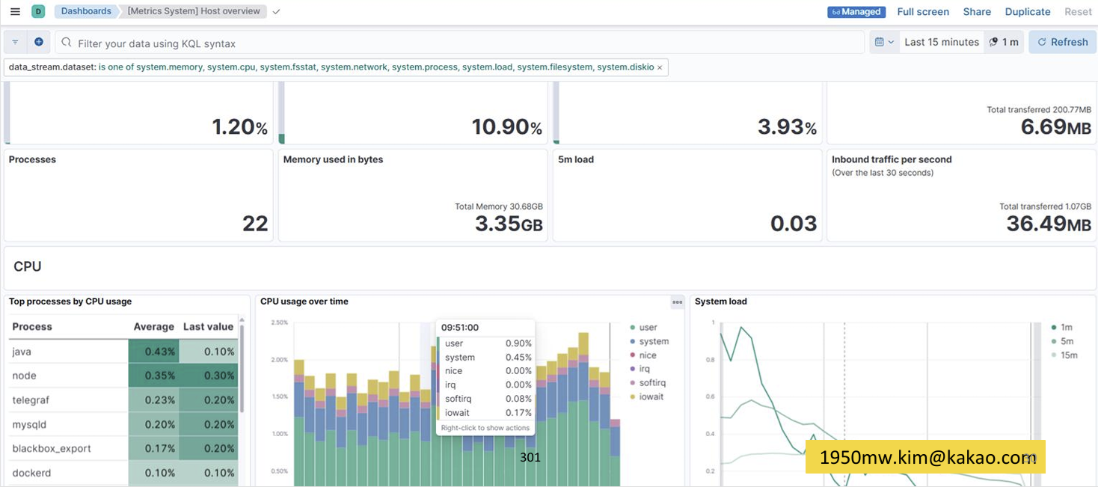Screen dimensions: 1098x487
Task: Focus the KQL query filter input
Action: pyautogui.click(x=464, y=43)
